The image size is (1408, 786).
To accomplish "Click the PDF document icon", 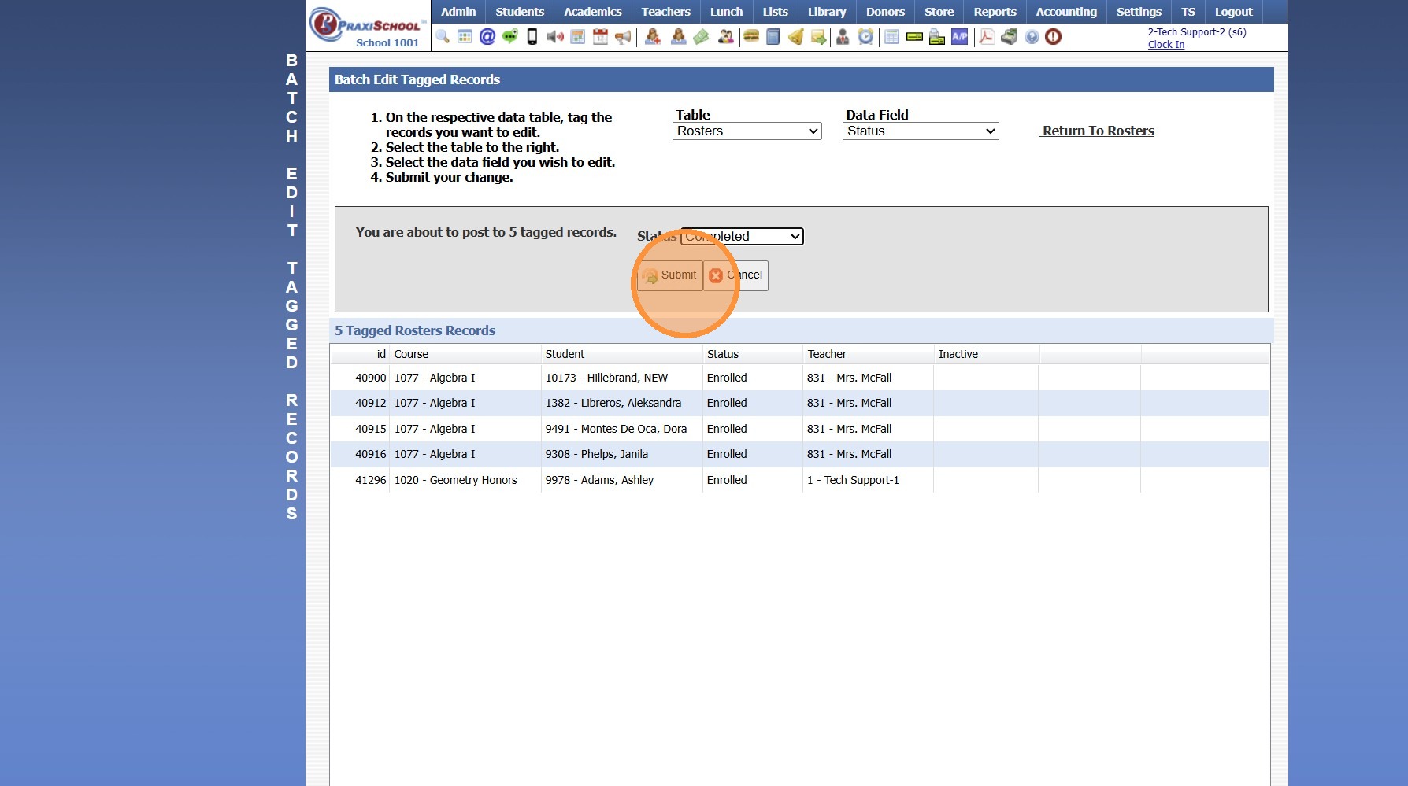I will 986,37.
